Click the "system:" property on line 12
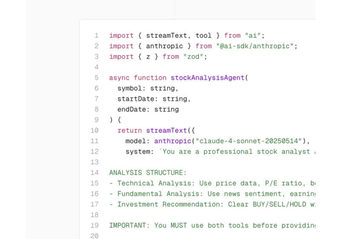Screen dimensions: 341x239 [139, 152]
